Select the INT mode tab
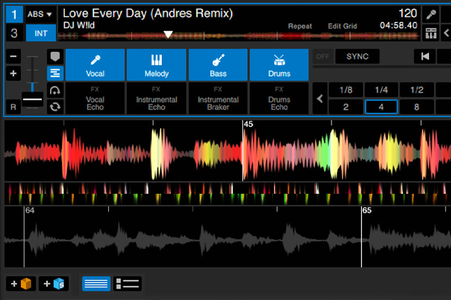451x300 pixels. tap(41, 33)
